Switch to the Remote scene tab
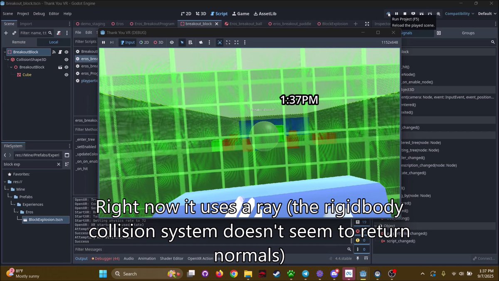The height and width of the screenshot is (281, 499). 19,42
